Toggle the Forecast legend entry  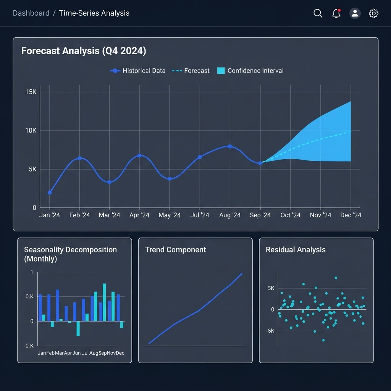tap(191, 71)
